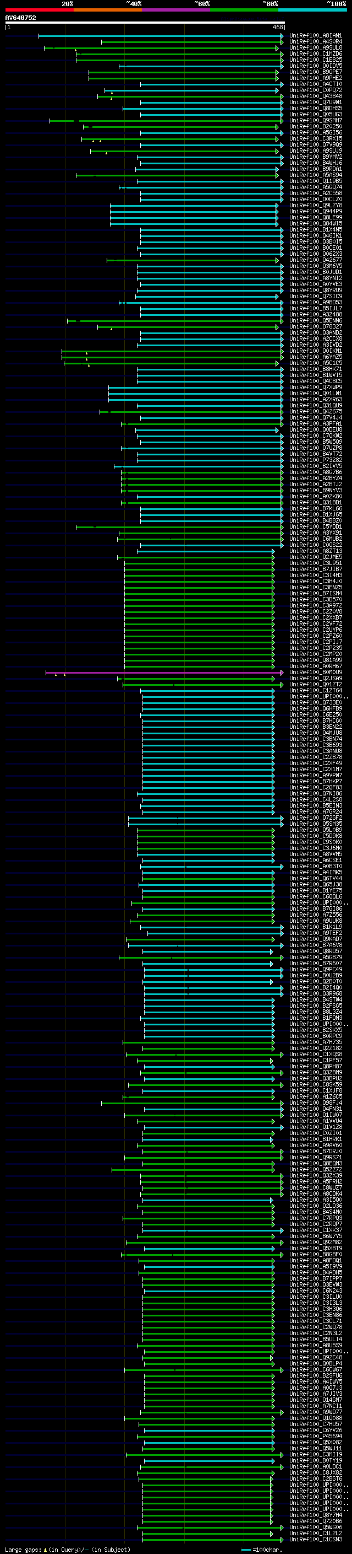This screenshot has width=352, height=1554.
Task: Click the purple ~60% identity scale segment
Action: pyautogui.click(x=175, y=10)
